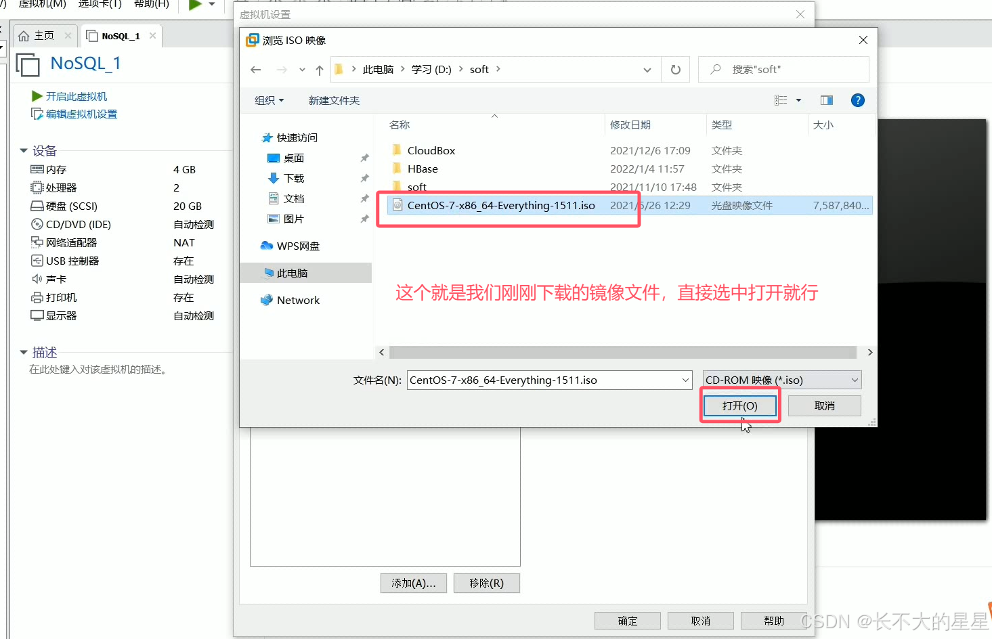992x639 pixels.
Task: Close the 浏览 ISO 映像 dialog
Action: [x=863, y=40]
